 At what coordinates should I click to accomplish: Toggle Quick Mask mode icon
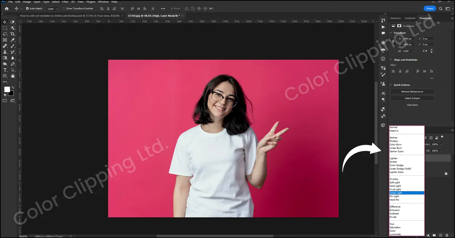tap(5, 100)
